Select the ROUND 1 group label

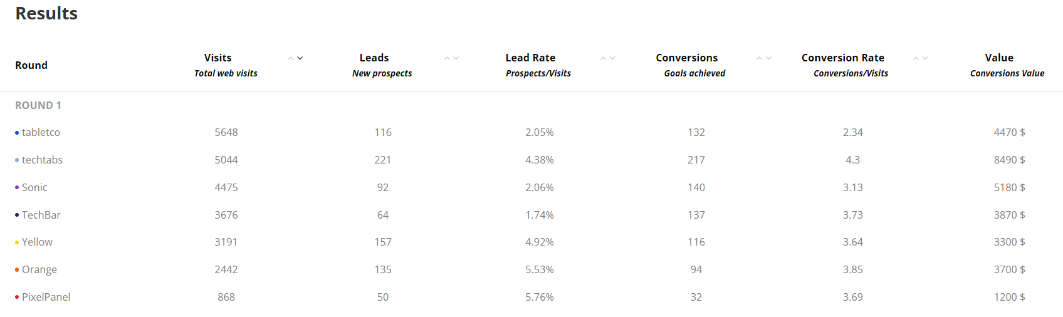coord(38,105)
